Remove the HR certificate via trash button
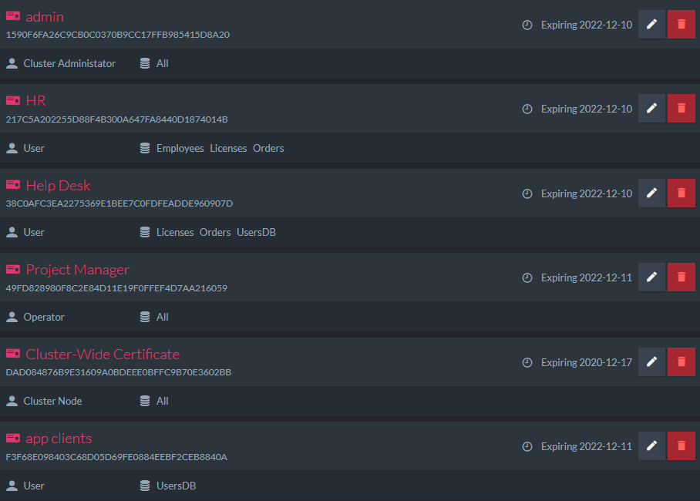Image resolution: width=700 pixels, height=501 pixels. coord(681,108)
